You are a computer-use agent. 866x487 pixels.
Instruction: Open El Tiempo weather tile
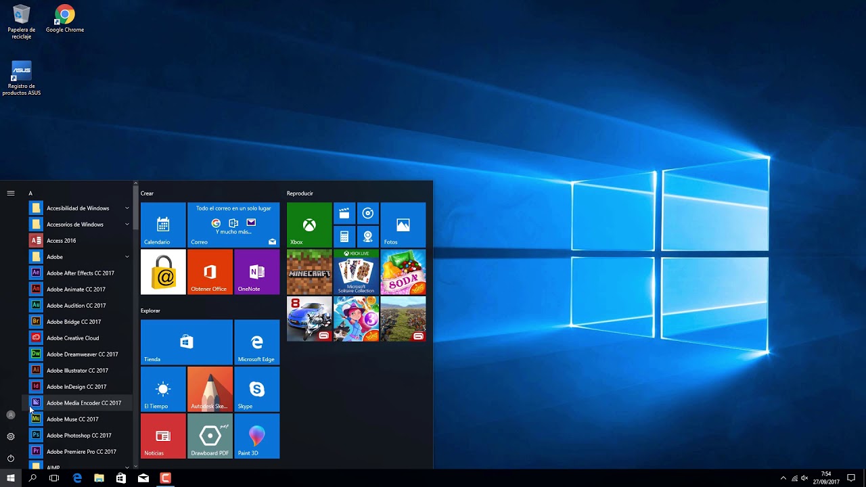[163, 389]
